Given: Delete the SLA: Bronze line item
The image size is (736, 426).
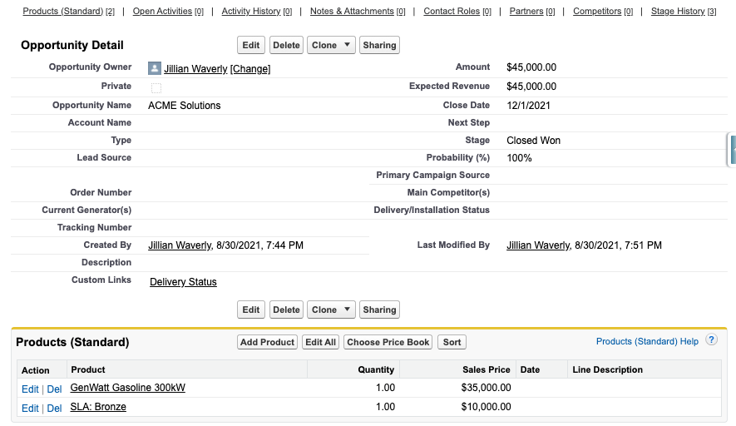Looking at the screenshot, I should (x=54, y=409).
